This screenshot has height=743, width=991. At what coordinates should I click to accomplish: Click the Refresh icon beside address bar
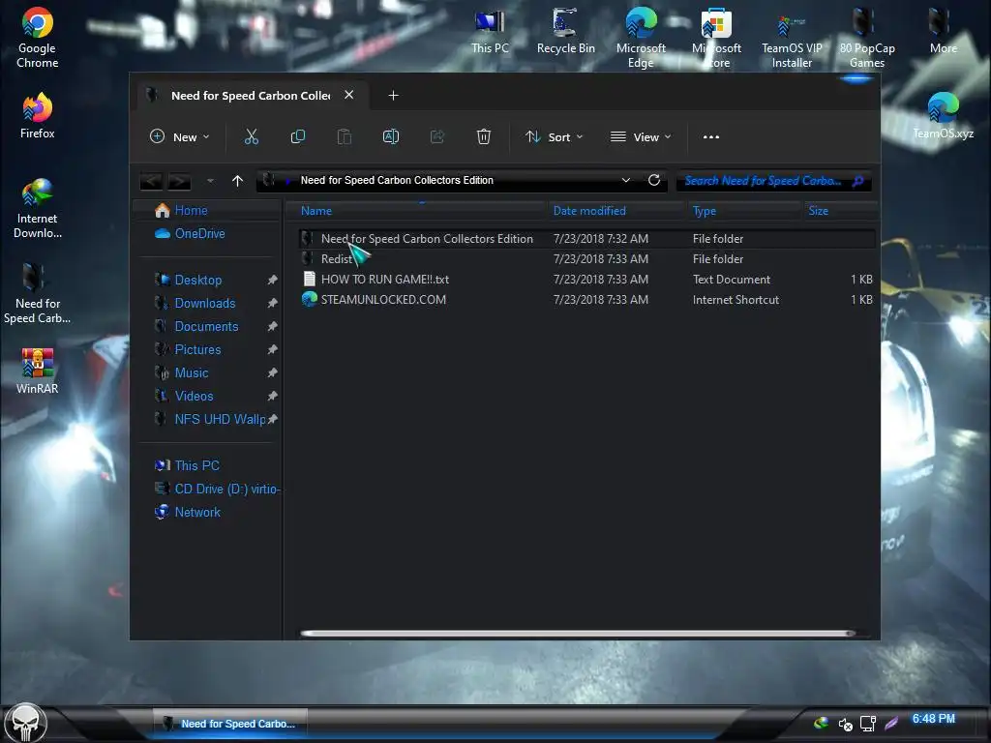654,180
